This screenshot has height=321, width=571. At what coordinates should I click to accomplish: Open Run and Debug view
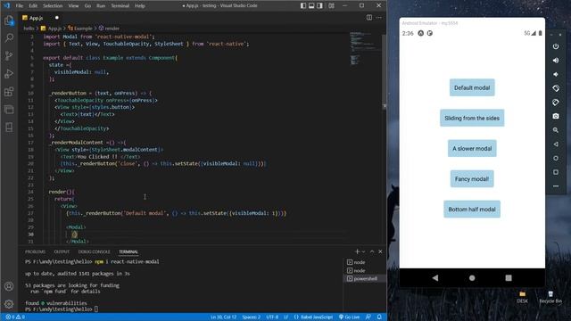click(9, 73)
